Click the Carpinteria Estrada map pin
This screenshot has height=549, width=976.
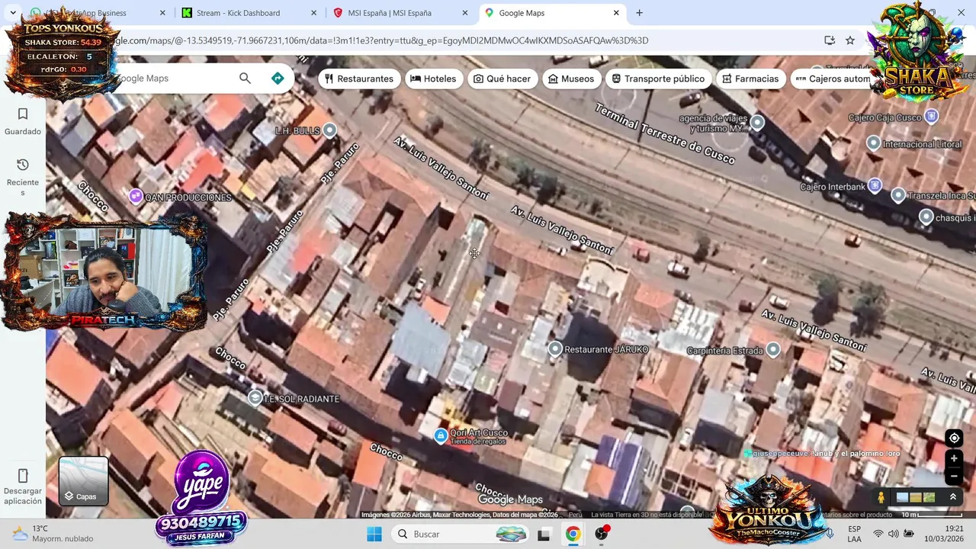773,349
